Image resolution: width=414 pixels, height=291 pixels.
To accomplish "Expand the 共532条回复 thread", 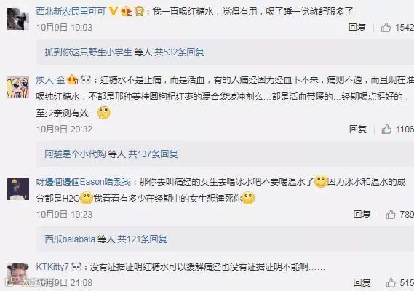I will [179, 52].
